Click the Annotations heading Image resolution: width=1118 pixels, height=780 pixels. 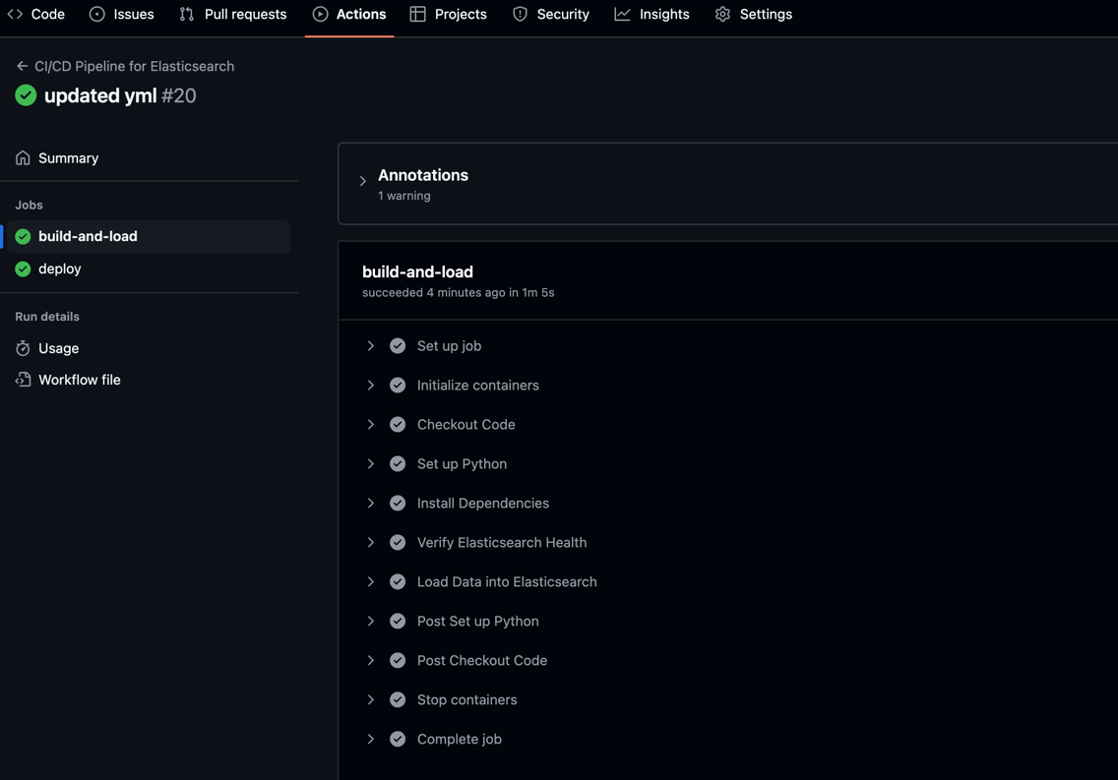tap(423, 175)
